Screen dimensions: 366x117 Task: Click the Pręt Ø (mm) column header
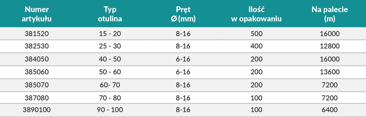pos(183,14)
